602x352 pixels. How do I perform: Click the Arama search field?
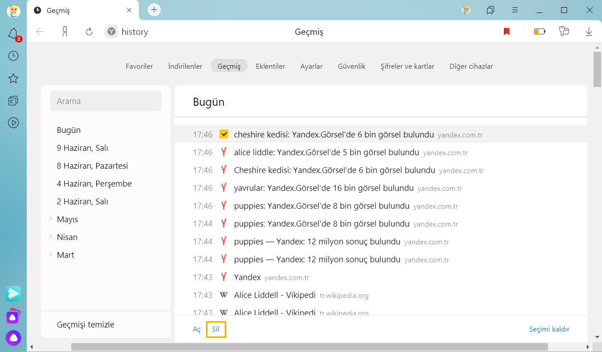click(106, 101)
